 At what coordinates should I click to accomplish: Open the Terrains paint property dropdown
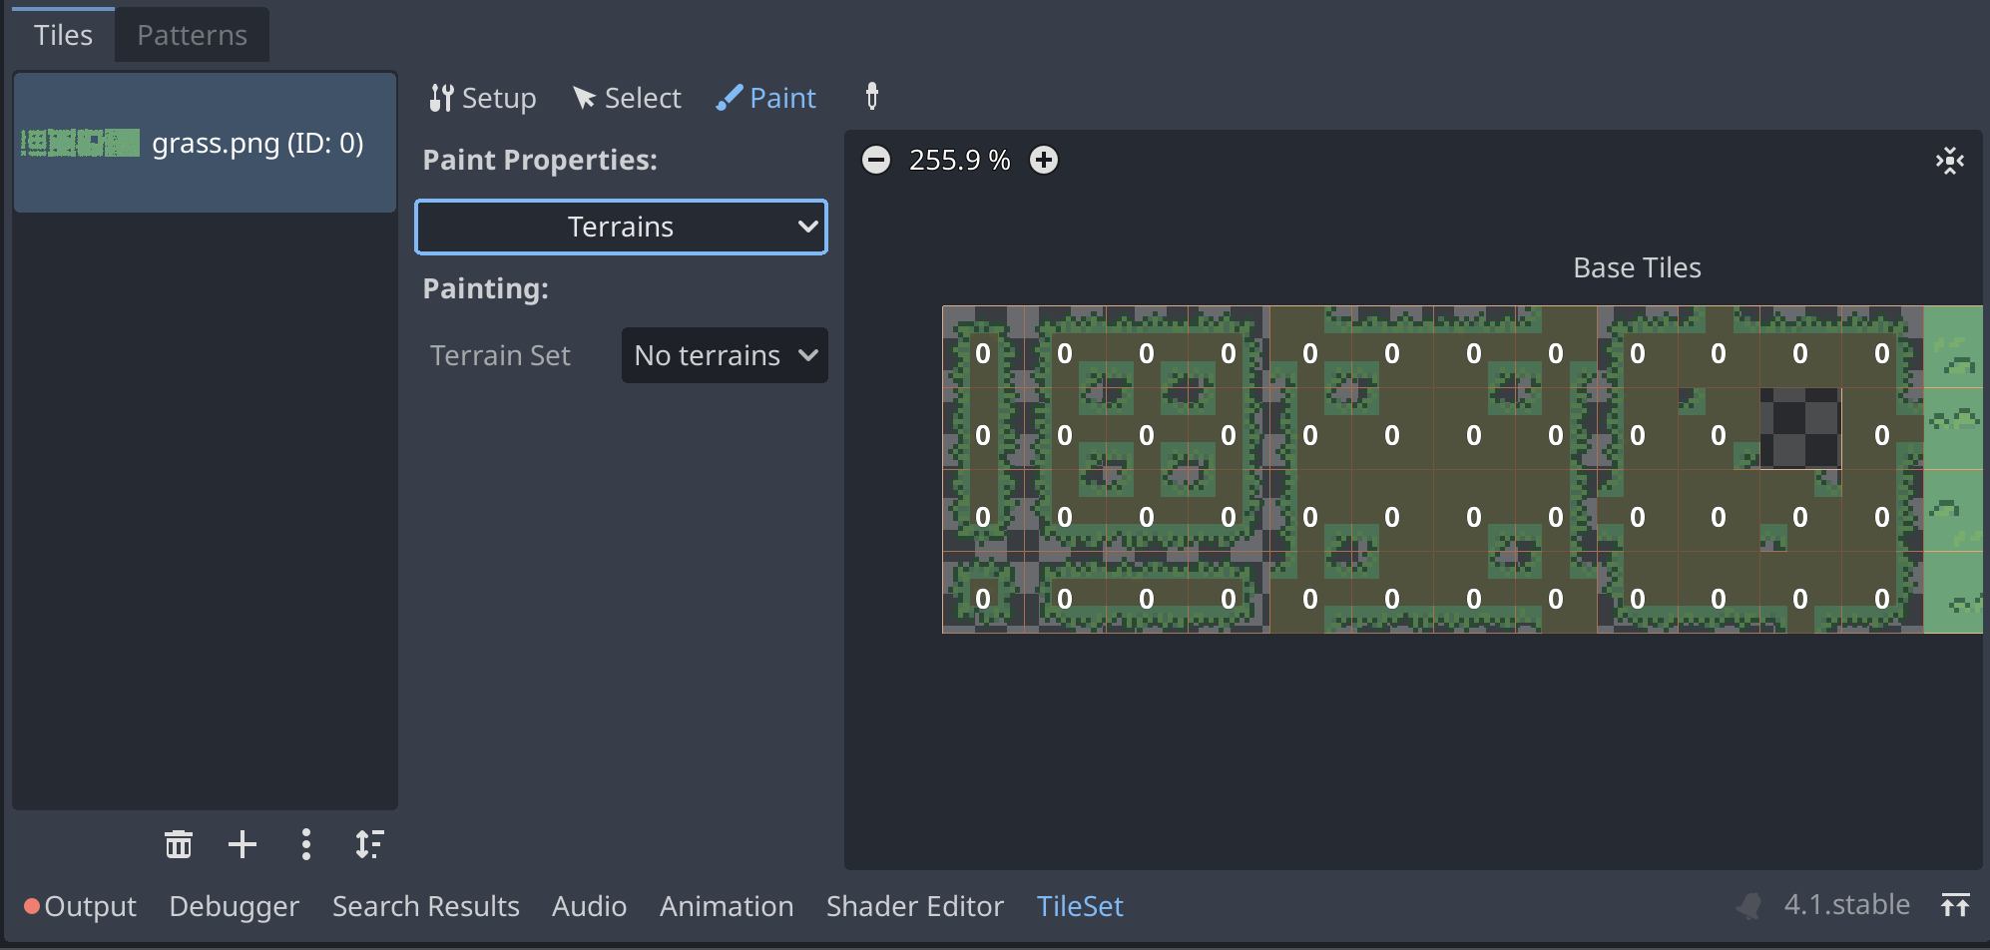[621, 228]
